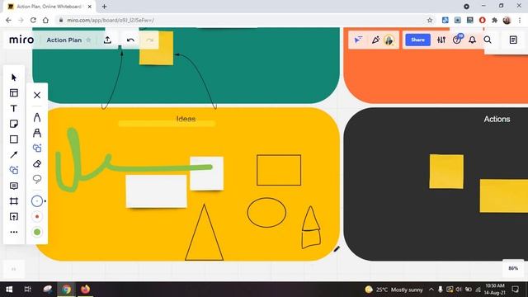Click the 86% zoom level
This screenshot has height=297, width=528.
click(x=513, y=268)
